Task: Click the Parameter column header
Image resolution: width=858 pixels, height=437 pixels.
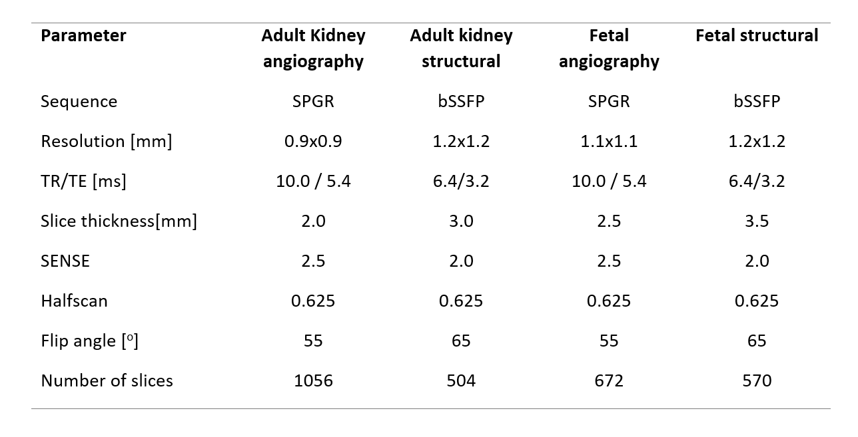Action: pyautogui.click(x=83, y=36)
